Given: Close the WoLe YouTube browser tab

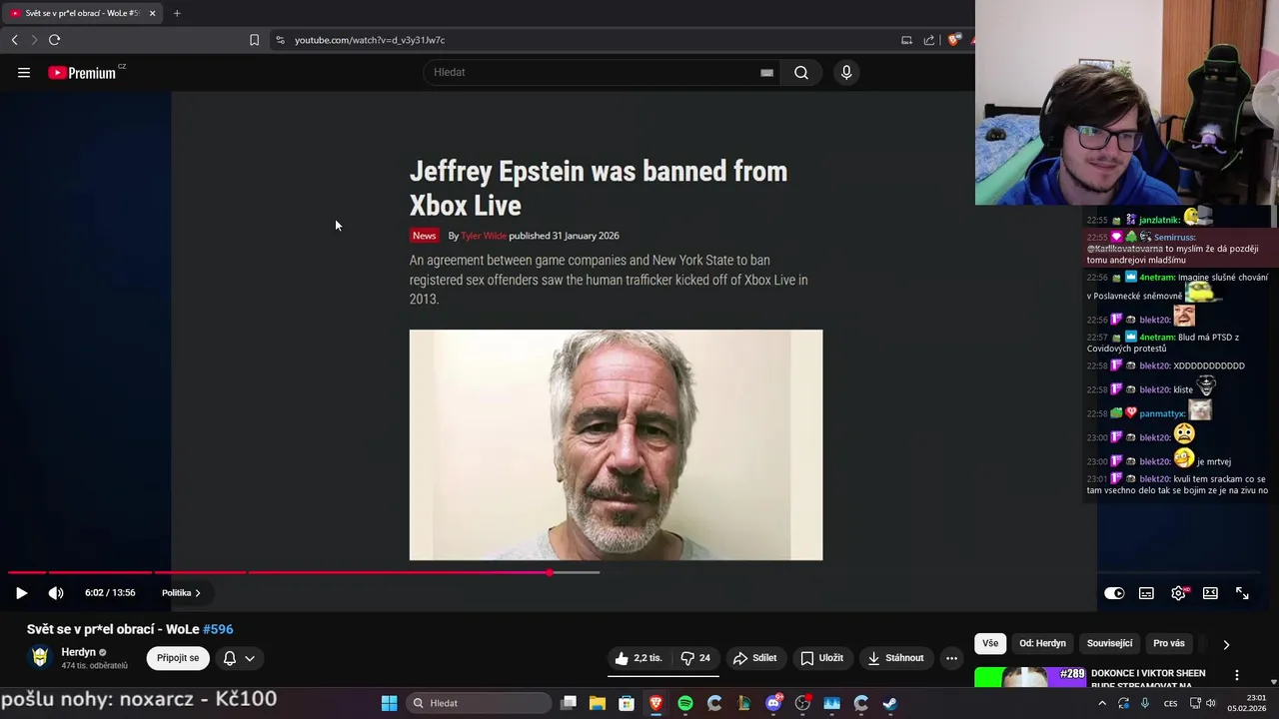Looking at the screenshot, I should tap(152, 13).
